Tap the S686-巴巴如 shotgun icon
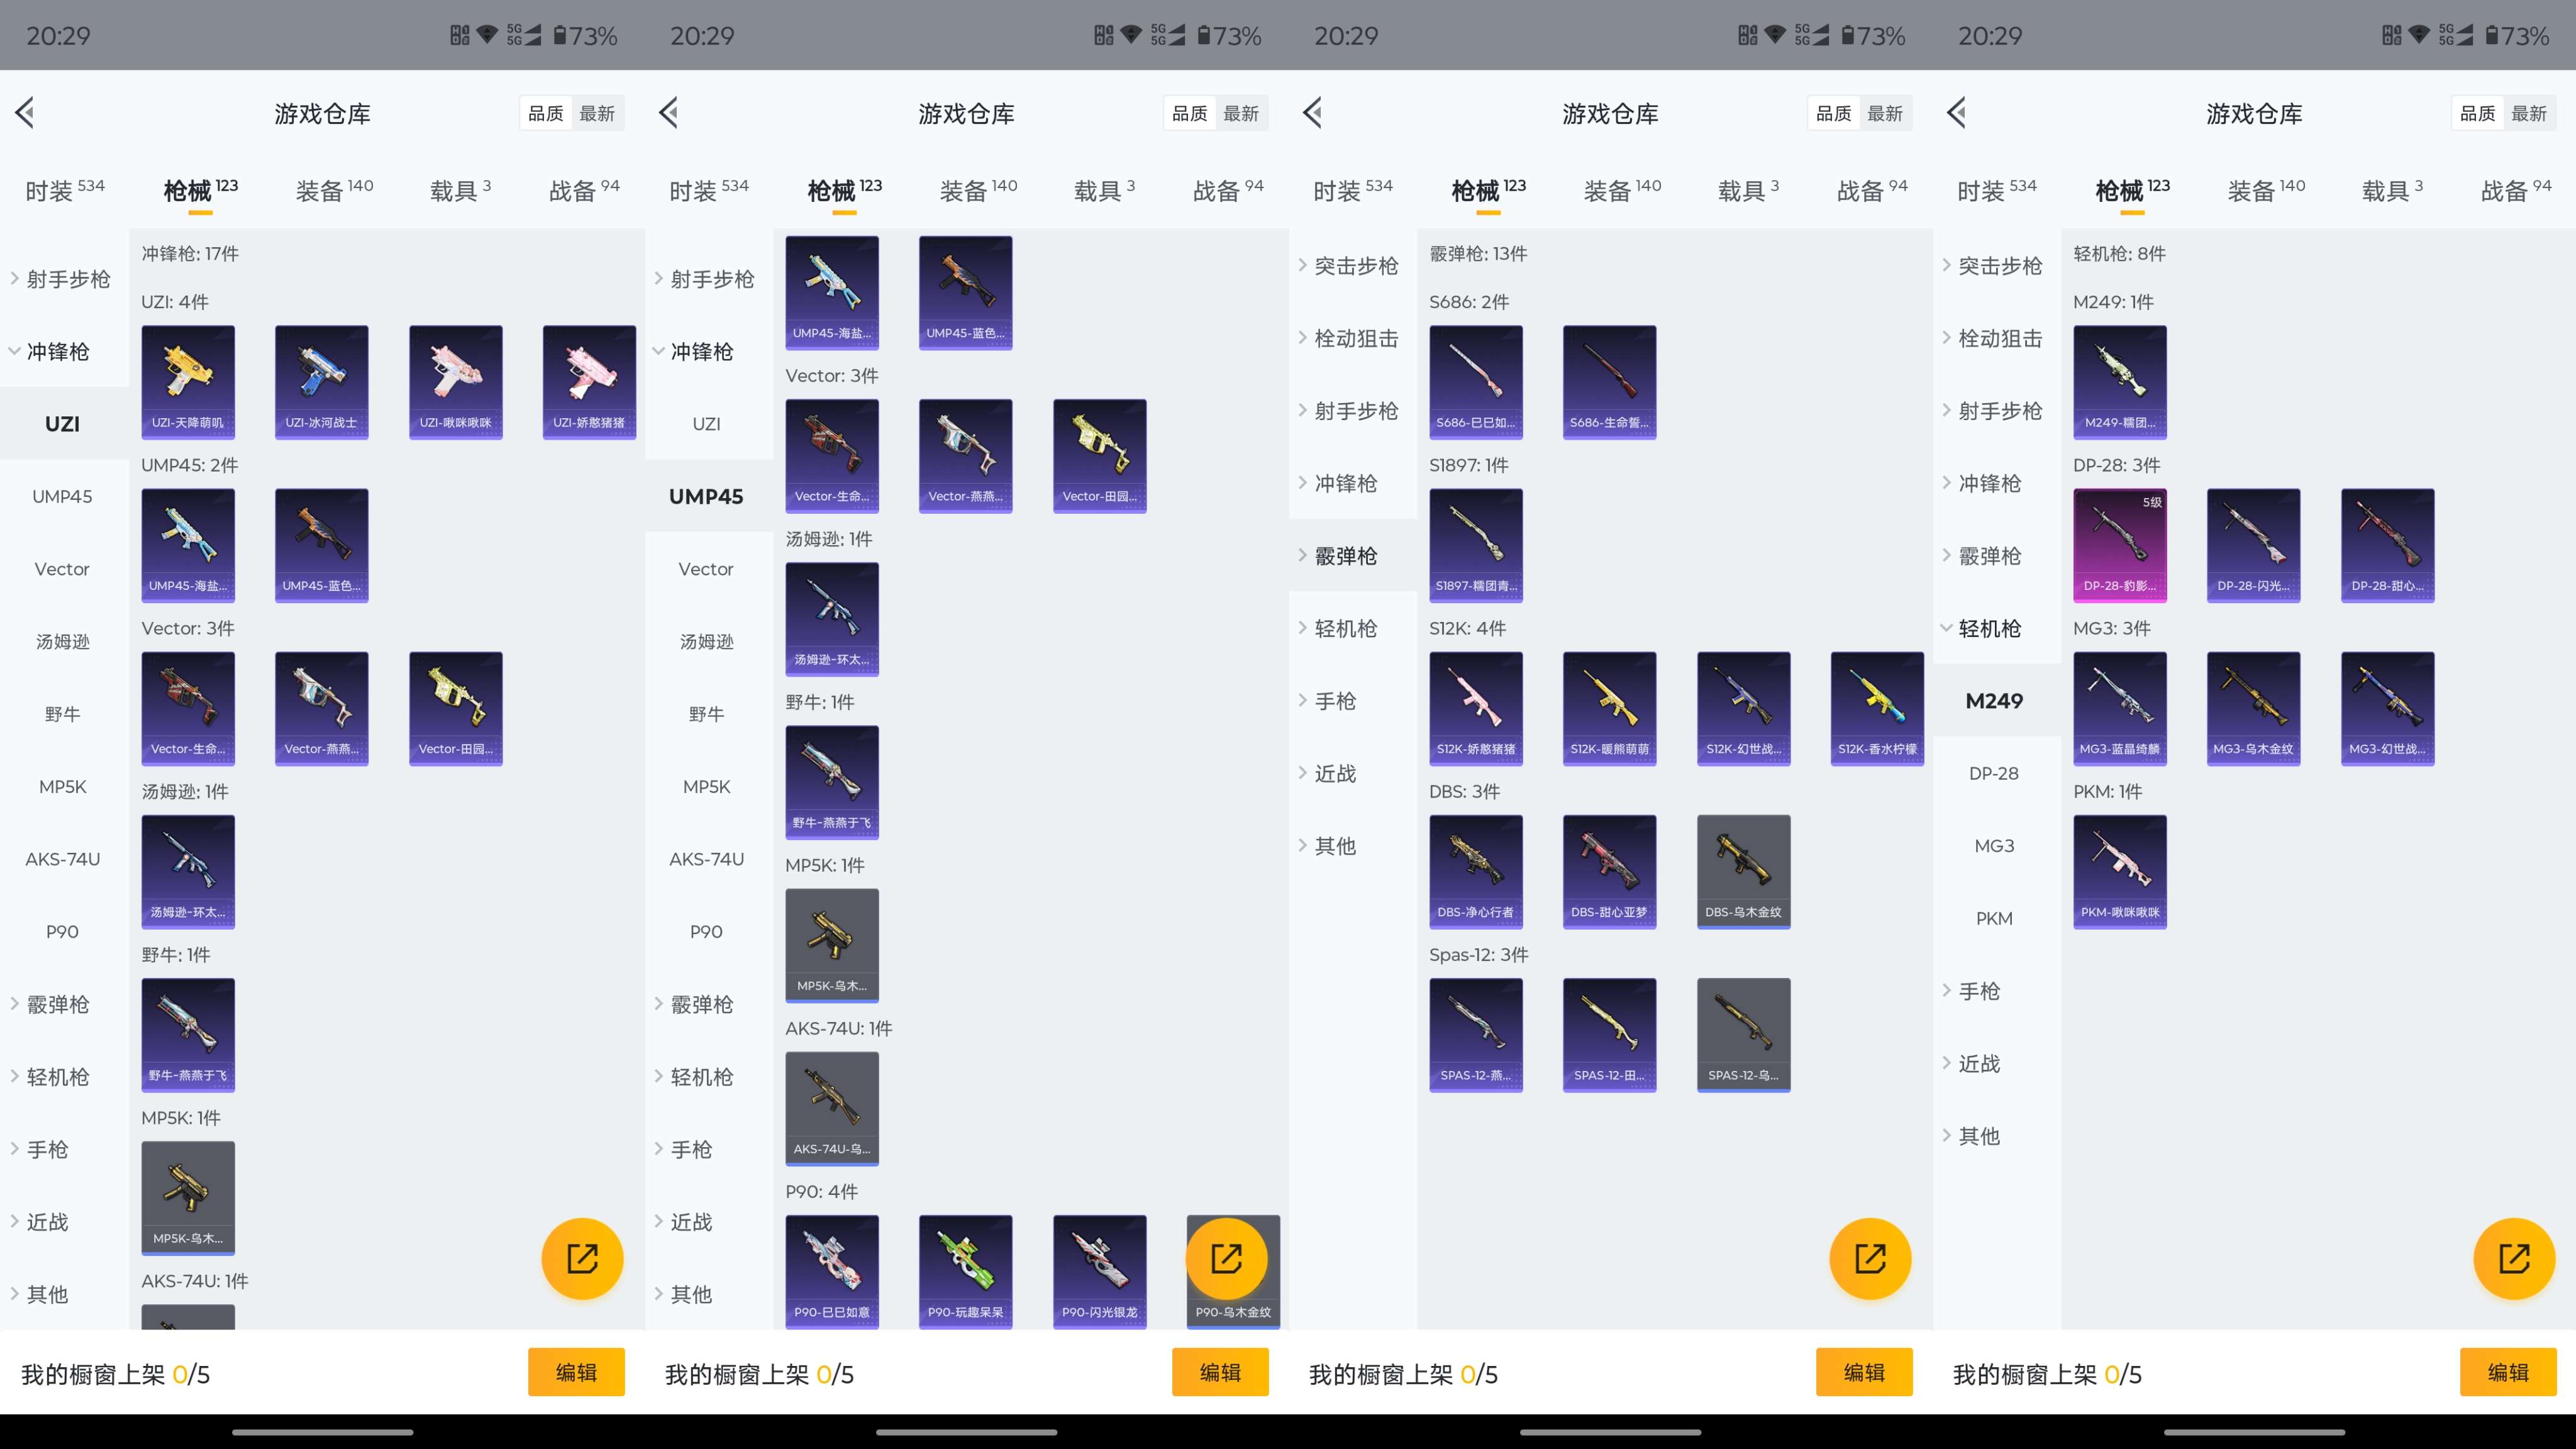 [x=1475, y=381]
